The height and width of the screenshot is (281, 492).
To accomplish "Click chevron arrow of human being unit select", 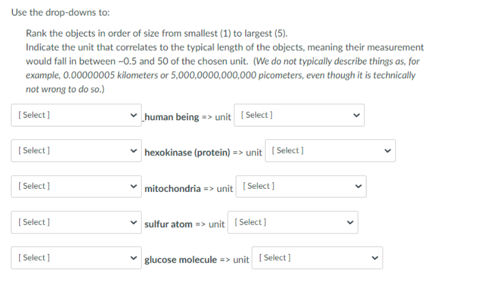I will pyautogui.click(x=358, y=115).
